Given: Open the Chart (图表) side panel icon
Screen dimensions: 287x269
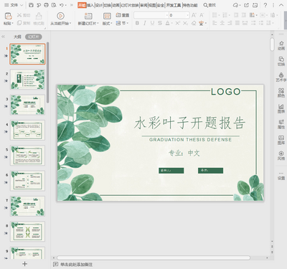Looking at the screenshot, I should pos(281,108).
